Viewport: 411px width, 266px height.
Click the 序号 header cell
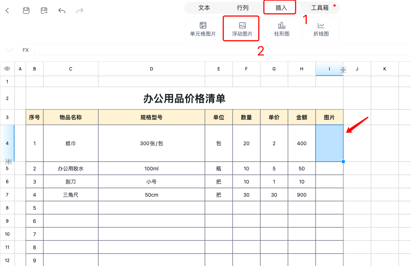pos(35,117)
